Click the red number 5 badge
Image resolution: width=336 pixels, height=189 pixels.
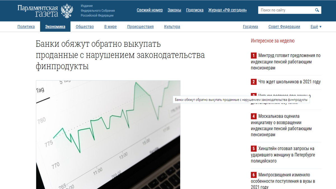pyautogui.click(x=254, y=148)
